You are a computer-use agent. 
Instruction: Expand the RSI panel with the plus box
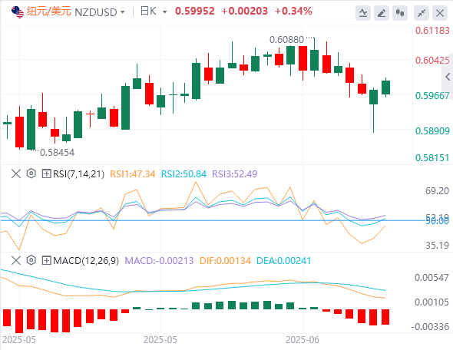click(47, 173)
